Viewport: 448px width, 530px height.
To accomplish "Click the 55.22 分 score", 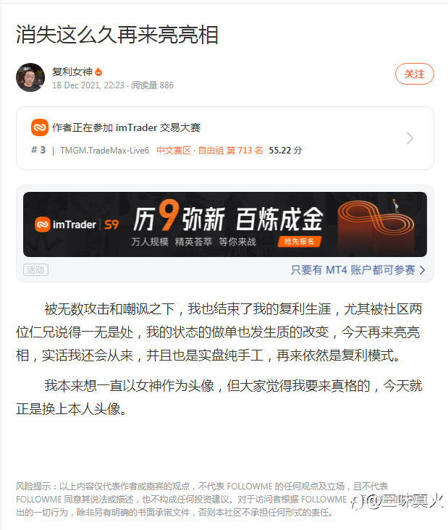I will pos(285,151).
